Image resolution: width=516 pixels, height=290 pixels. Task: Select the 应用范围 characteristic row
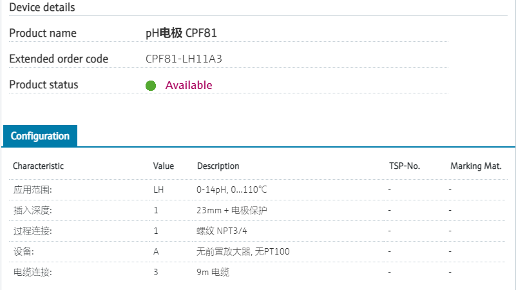point(32,190)
